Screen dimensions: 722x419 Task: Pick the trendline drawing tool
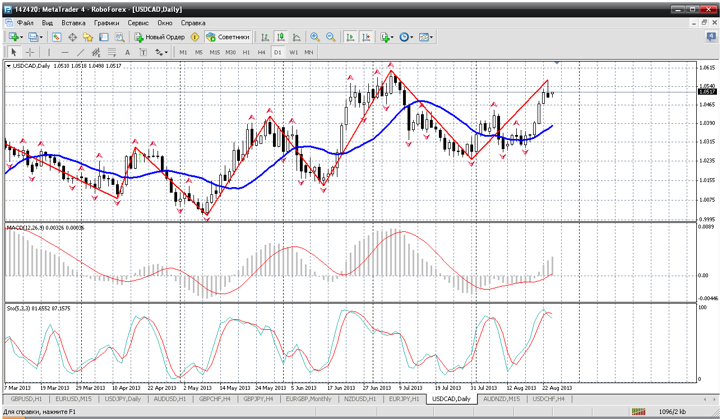pos(80,52)
